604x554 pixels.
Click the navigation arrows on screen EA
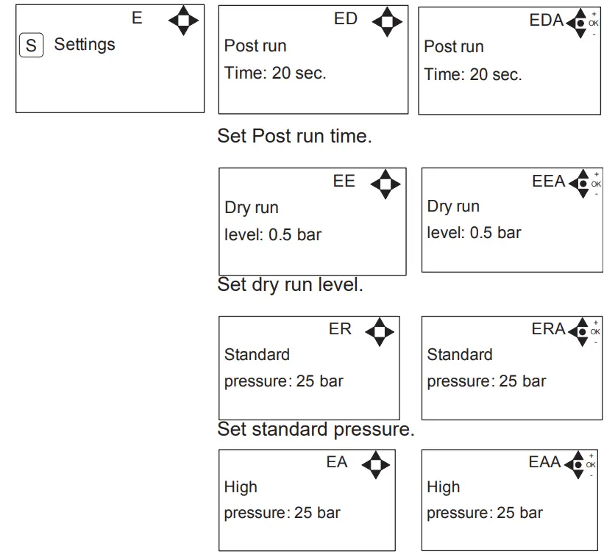[x=377, y=465]
